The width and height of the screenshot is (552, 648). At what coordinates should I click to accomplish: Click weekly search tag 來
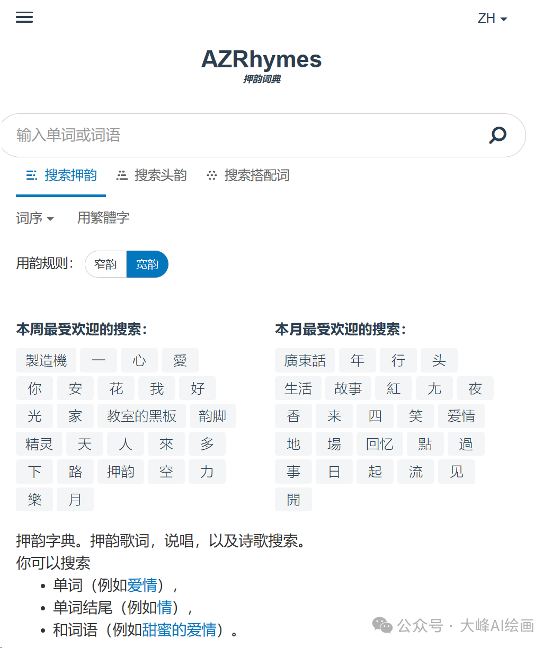click(x=166, y=444)
